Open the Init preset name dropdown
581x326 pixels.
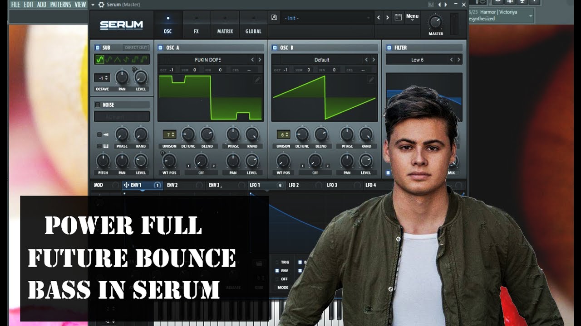tap(327, 18)
